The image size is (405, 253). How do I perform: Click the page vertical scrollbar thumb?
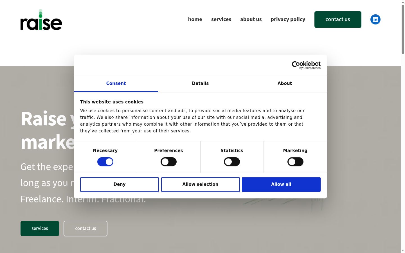(x=403, y=30)
